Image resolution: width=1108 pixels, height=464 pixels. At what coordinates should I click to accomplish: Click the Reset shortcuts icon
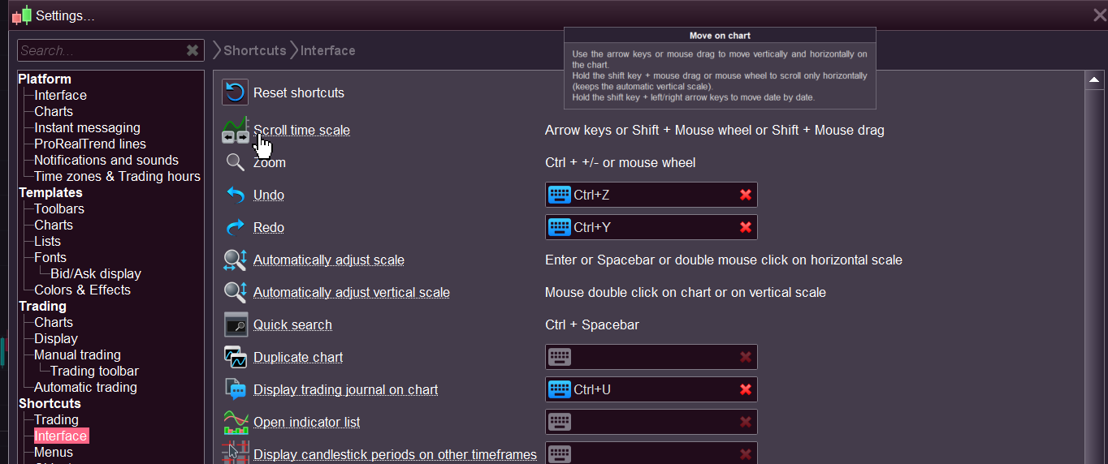click(235, 92)
